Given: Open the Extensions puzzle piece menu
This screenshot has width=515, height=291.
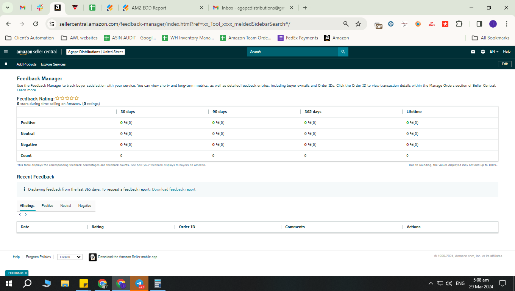Looking at the screenshot, I should point(459,23).
